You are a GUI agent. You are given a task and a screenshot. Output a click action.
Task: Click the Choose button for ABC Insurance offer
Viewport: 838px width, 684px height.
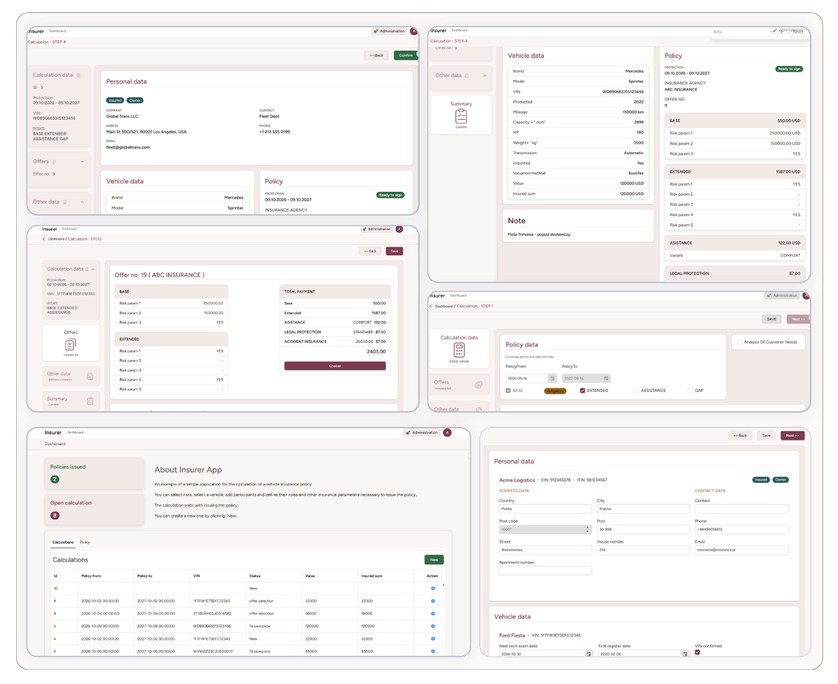335,366
